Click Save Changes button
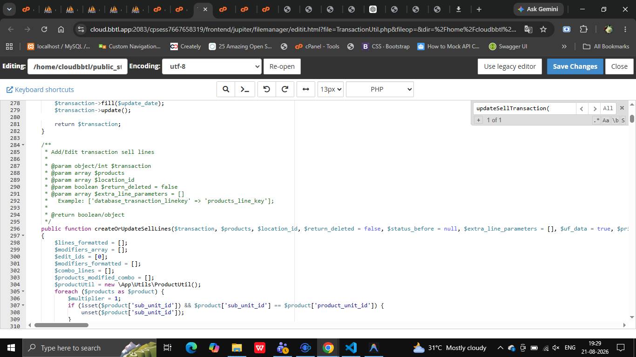This screenshot has height=357, width=636. click(575, 66)
